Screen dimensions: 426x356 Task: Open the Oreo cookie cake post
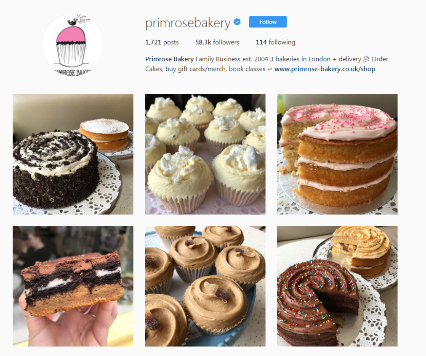click(x=73, y=154)
